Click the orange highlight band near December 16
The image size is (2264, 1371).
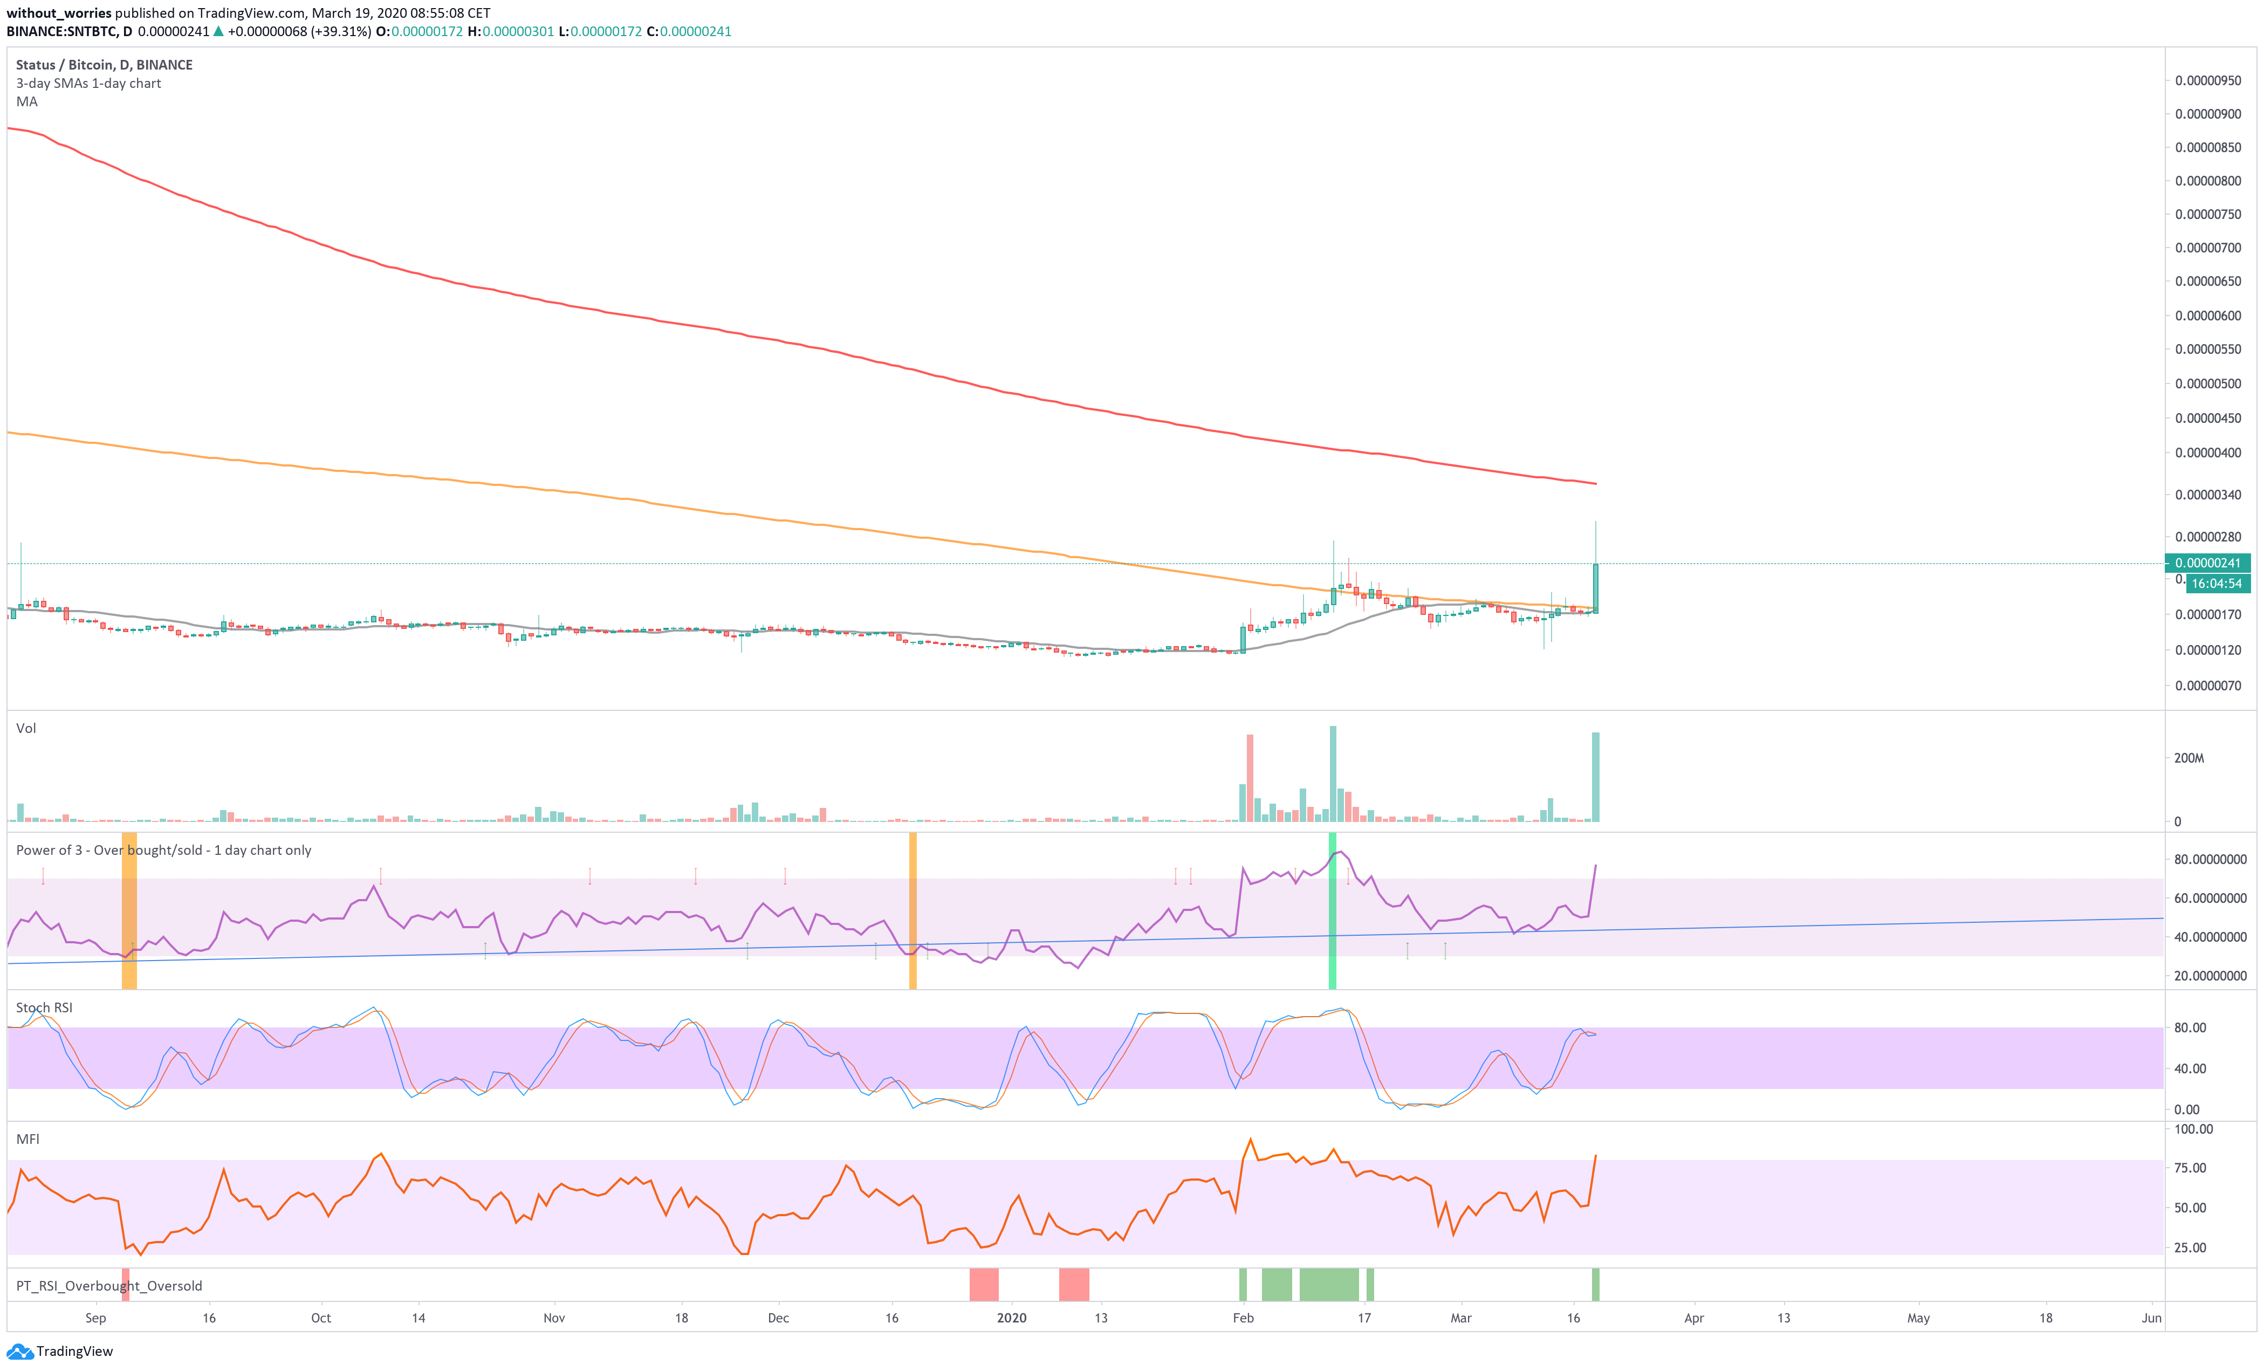[x=913, y=910]
